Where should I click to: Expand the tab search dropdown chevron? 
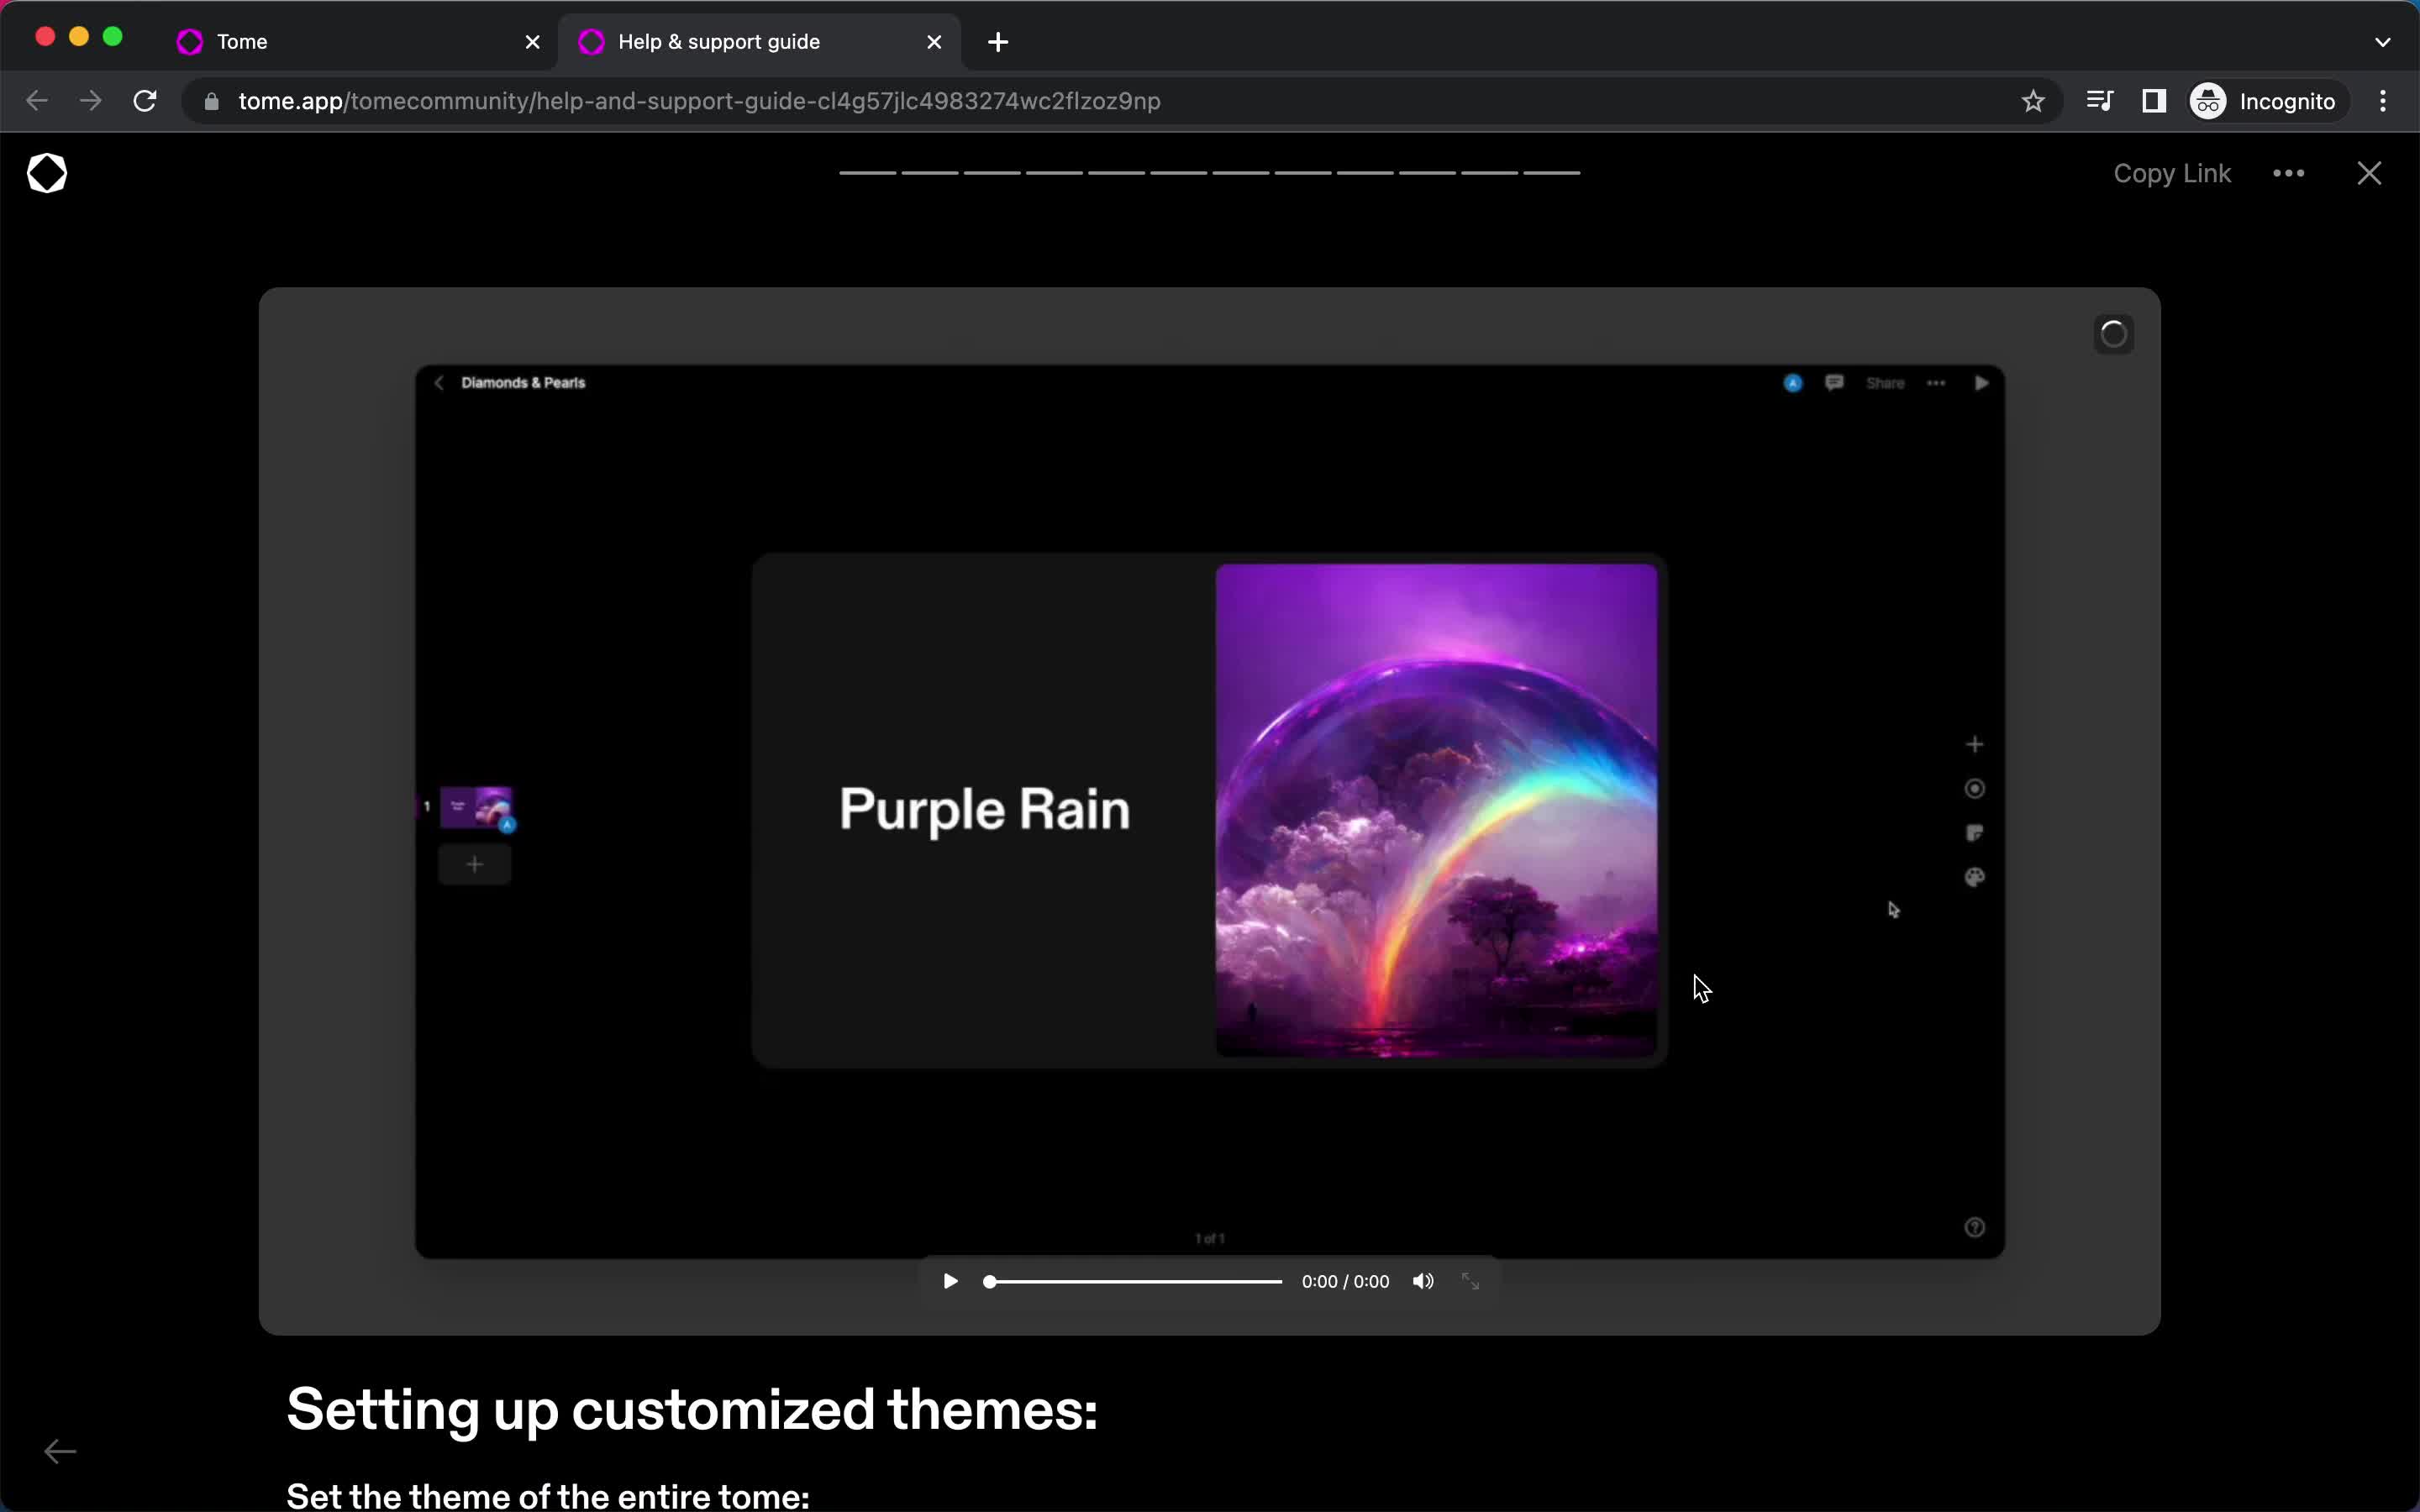click(x=2382, y=42)
